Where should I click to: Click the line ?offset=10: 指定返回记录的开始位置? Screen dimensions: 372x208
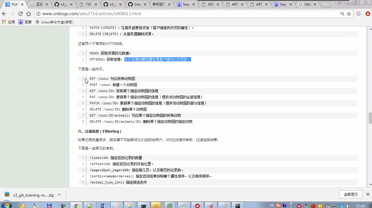click(122, 164)
